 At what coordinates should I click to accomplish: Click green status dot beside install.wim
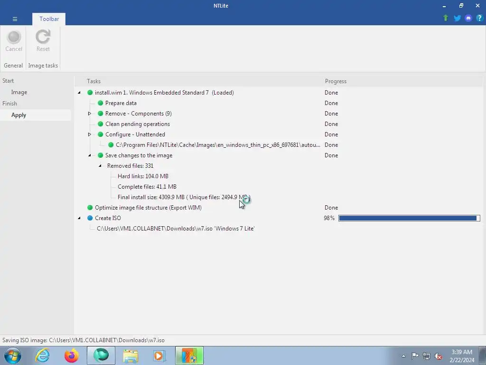point(90,93)
